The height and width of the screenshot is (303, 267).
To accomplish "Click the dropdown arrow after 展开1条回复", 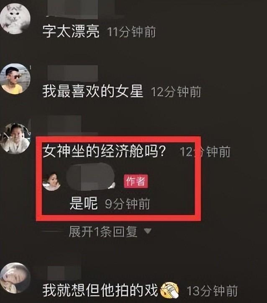I will 148,231.
